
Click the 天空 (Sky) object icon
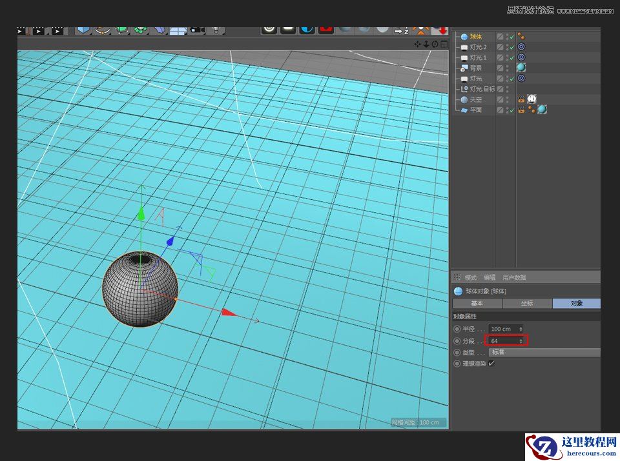464,99
